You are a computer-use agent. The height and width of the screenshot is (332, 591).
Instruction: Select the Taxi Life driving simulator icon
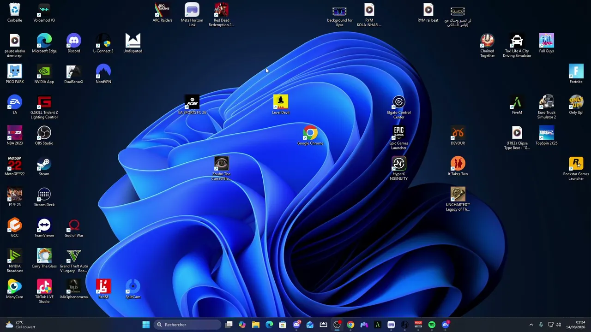click(x=517, y=46)
